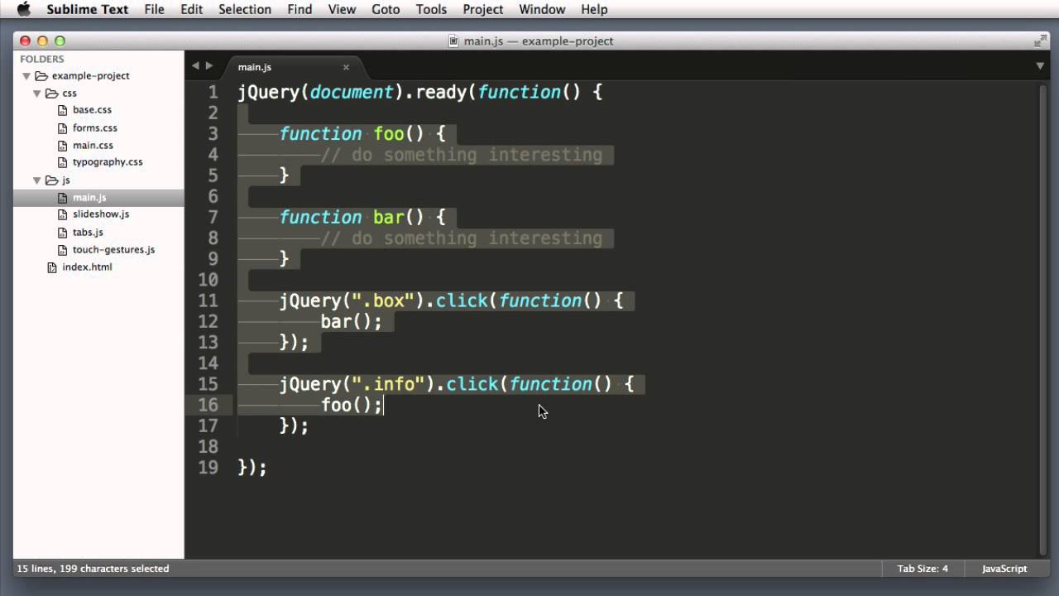Open the Goto menu
Viewport: 1059px width, 596px height.
tap(386, 10)
